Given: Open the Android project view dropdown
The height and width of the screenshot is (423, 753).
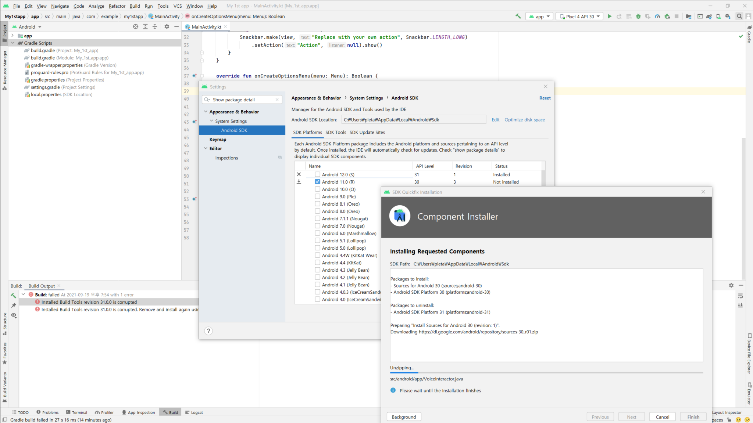Looking at the screenshot, I should point(27,27).
